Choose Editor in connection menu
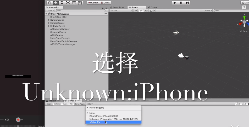This screenshot has height=127, width=249. pos(113,113)
